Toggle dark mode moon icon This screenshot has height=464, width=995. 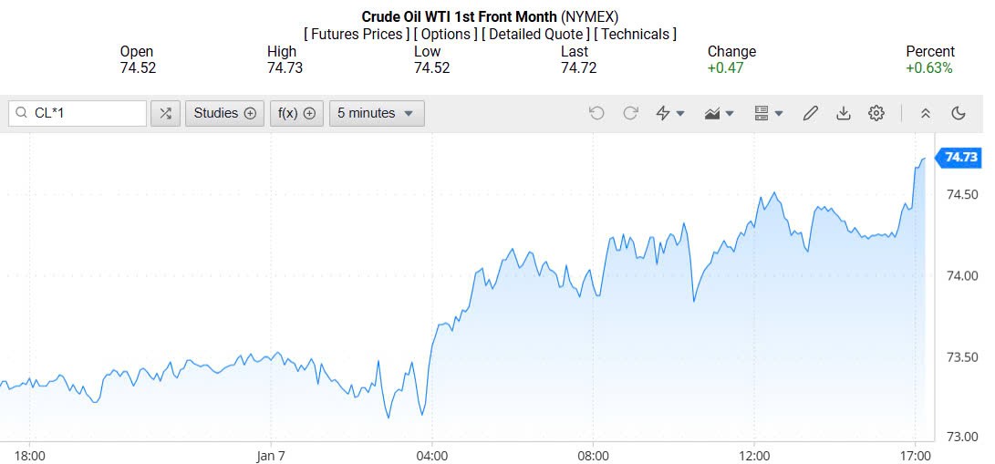958,113
